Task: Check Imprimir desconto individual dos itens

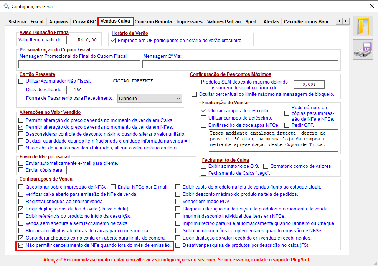Action: pos(178,216)
